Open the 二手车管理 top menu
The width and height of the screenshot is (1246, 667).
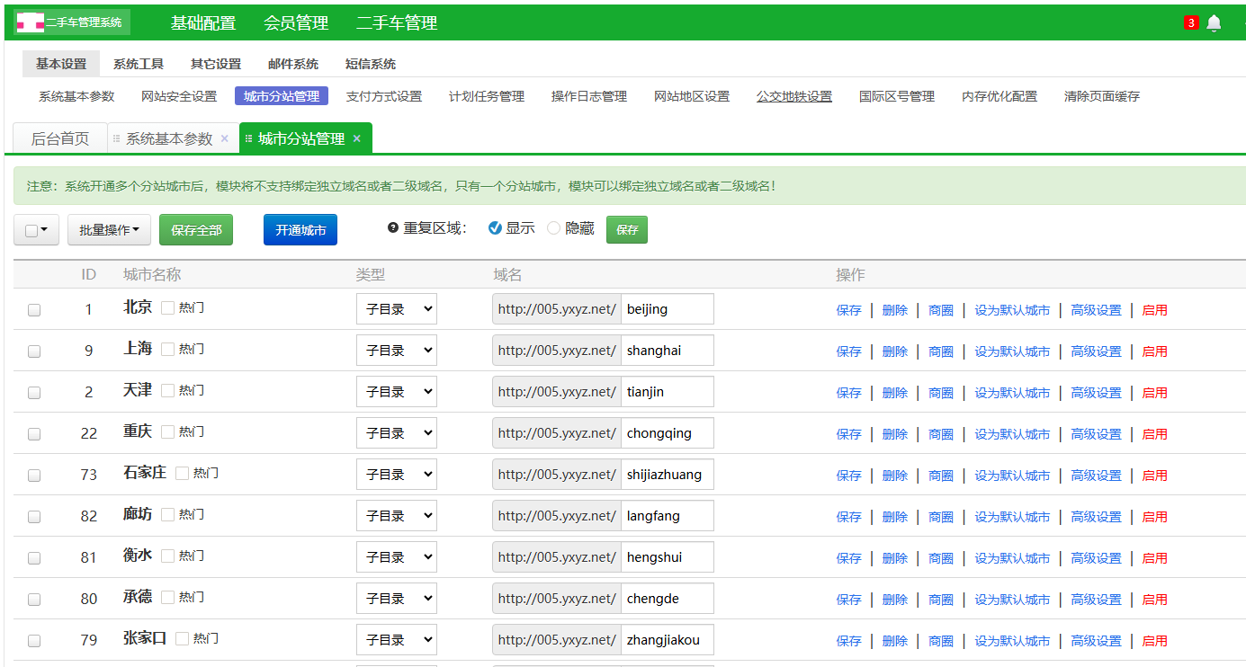(x=397, y=23)
